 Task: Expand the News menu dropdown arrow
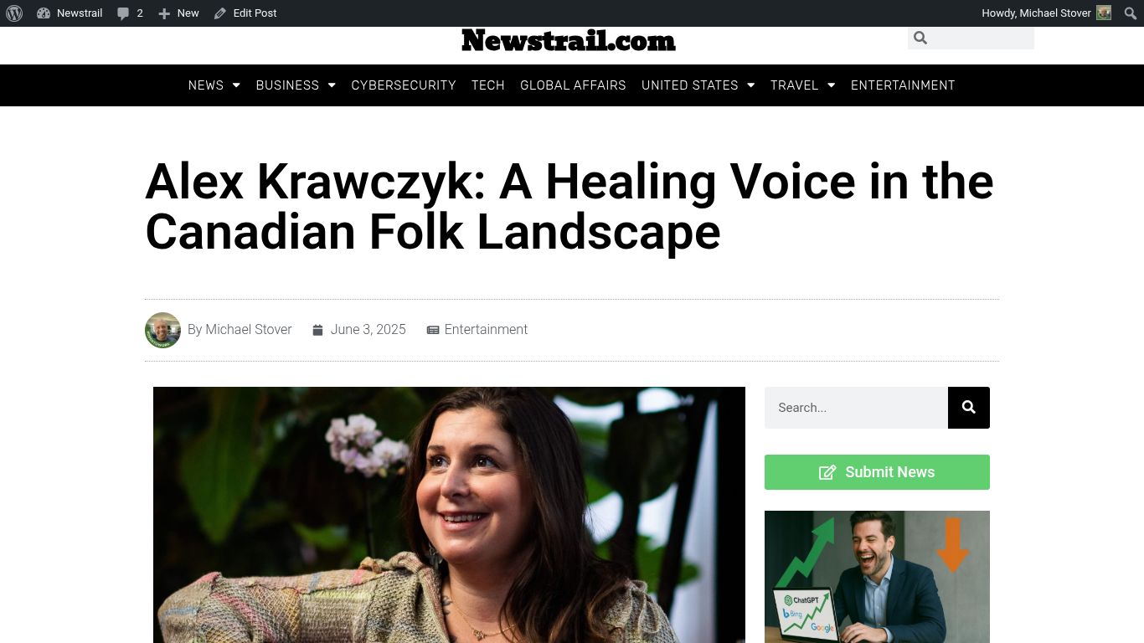(236, 85)
